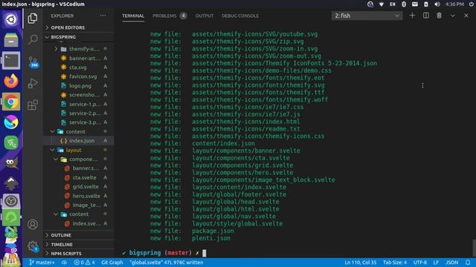Switch to the DEBUG CONSOLE tab

[x=240, y=16]
